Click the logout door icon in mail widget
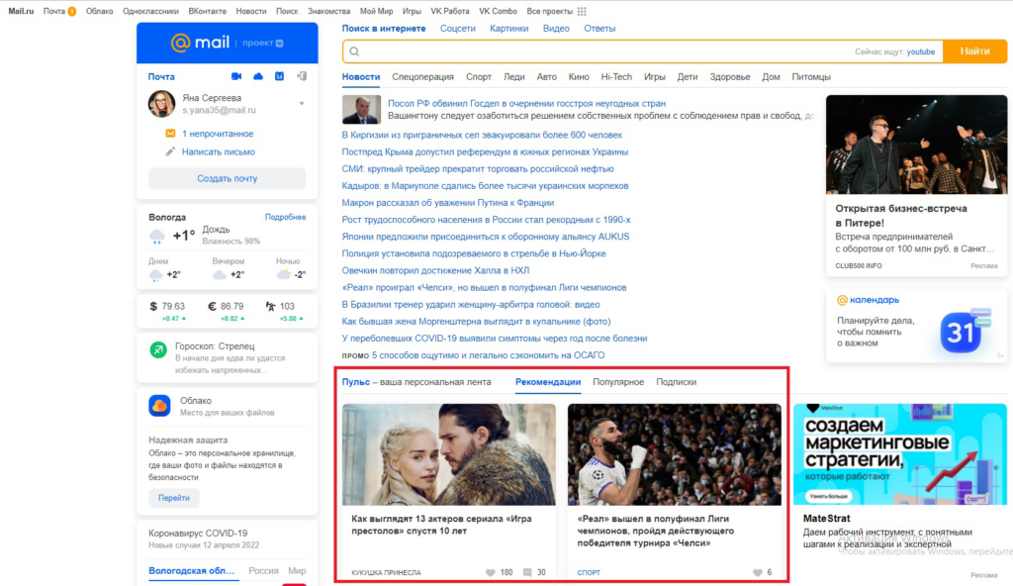The height and width of the screenshot is (586, 1013). click(302, 76)
